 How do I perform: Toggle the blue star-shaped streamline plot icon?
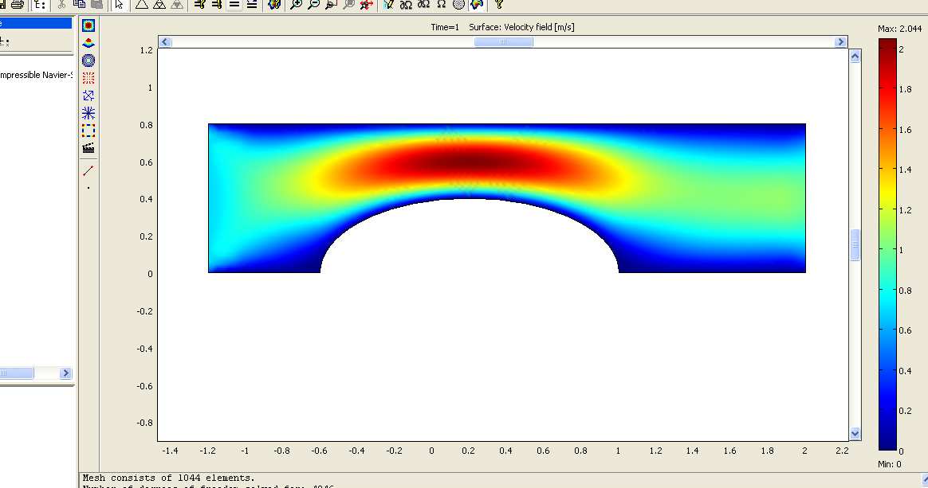(88, 113)
